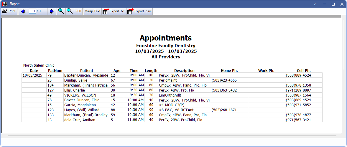Select Dunlap, Sallie patient cell

click(76, 80)
